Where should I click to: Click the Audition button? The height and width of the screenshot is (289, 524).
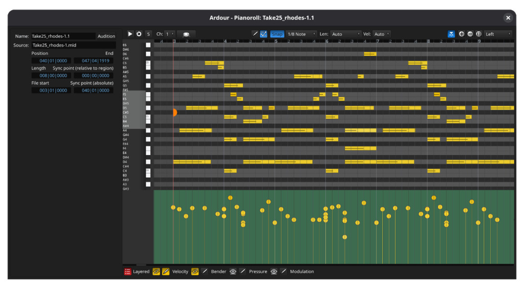106,36
